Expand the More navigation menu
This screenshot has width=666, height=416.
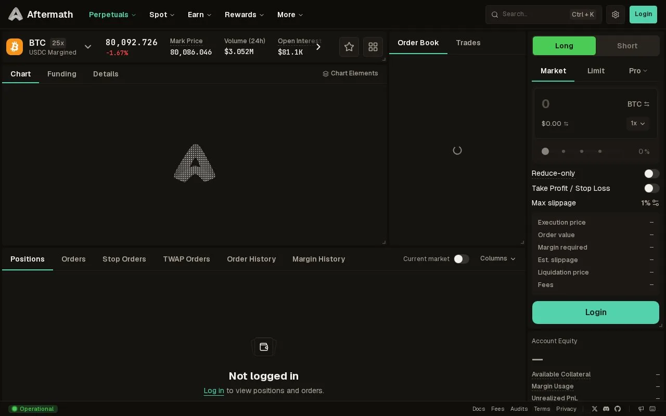[290, 15]
